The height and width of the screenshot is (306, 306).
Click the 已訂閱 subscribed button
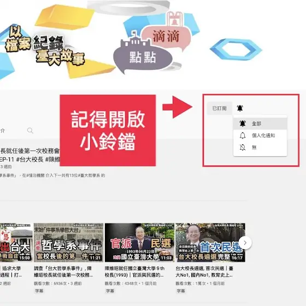coord(219,108)
